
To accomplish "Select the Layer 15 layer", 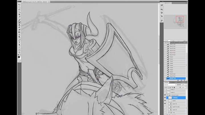I will coord(176,104).
